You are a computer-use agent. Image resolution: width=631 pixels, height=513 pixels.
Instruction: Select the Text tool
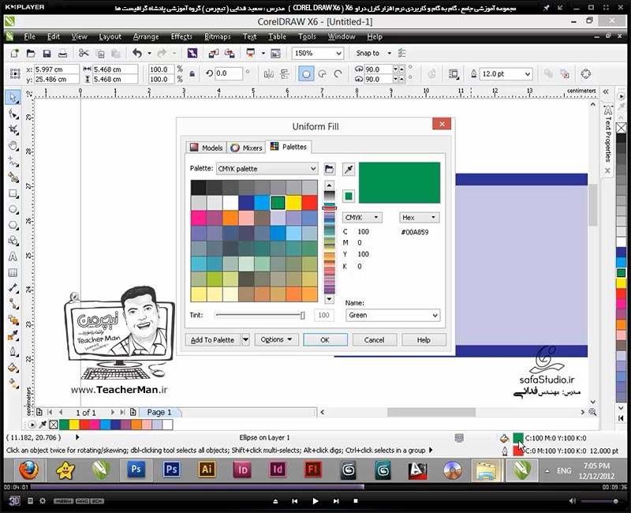13,256
